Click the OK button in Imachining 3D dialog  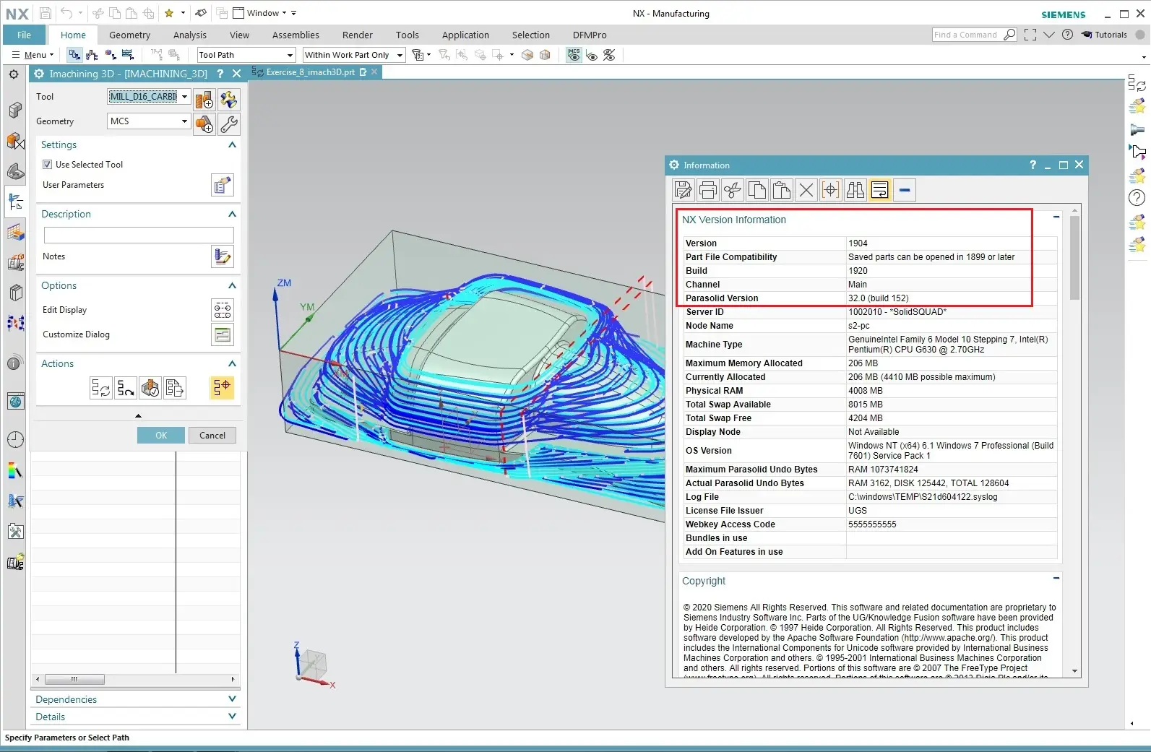click(160, 436)
